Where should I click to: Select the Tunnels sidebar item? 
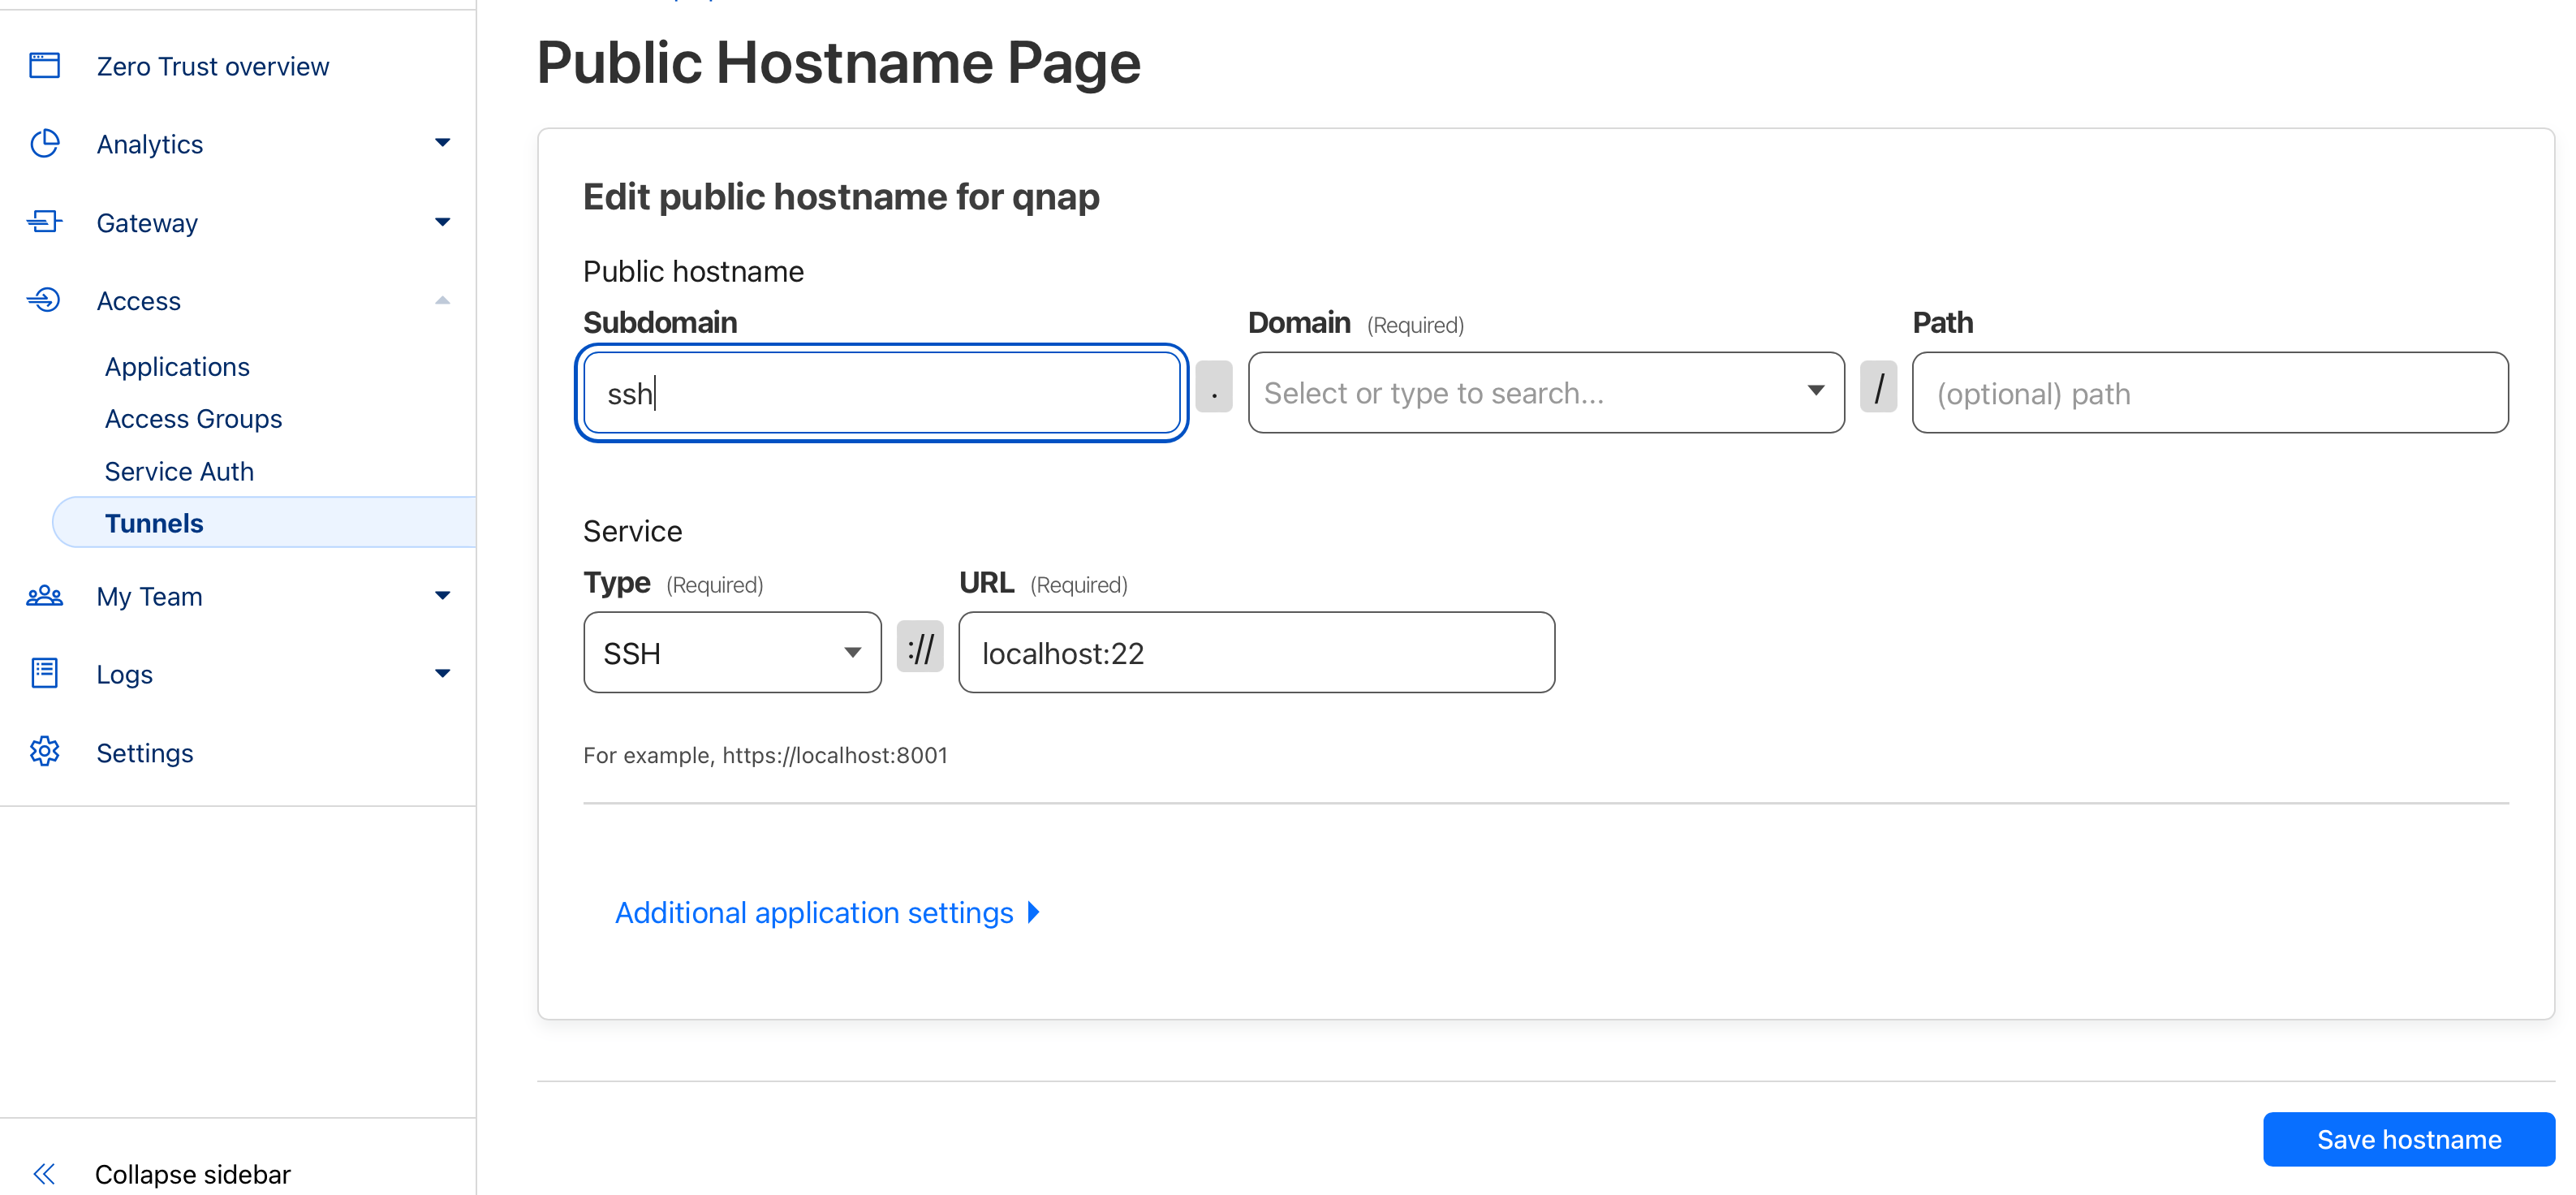click(x=154, y=523)
